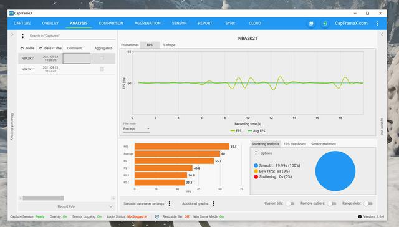Viewport: 399px width, 227px height.
Task: Open the CLOUD tab
Action: (x=255, y=24)
